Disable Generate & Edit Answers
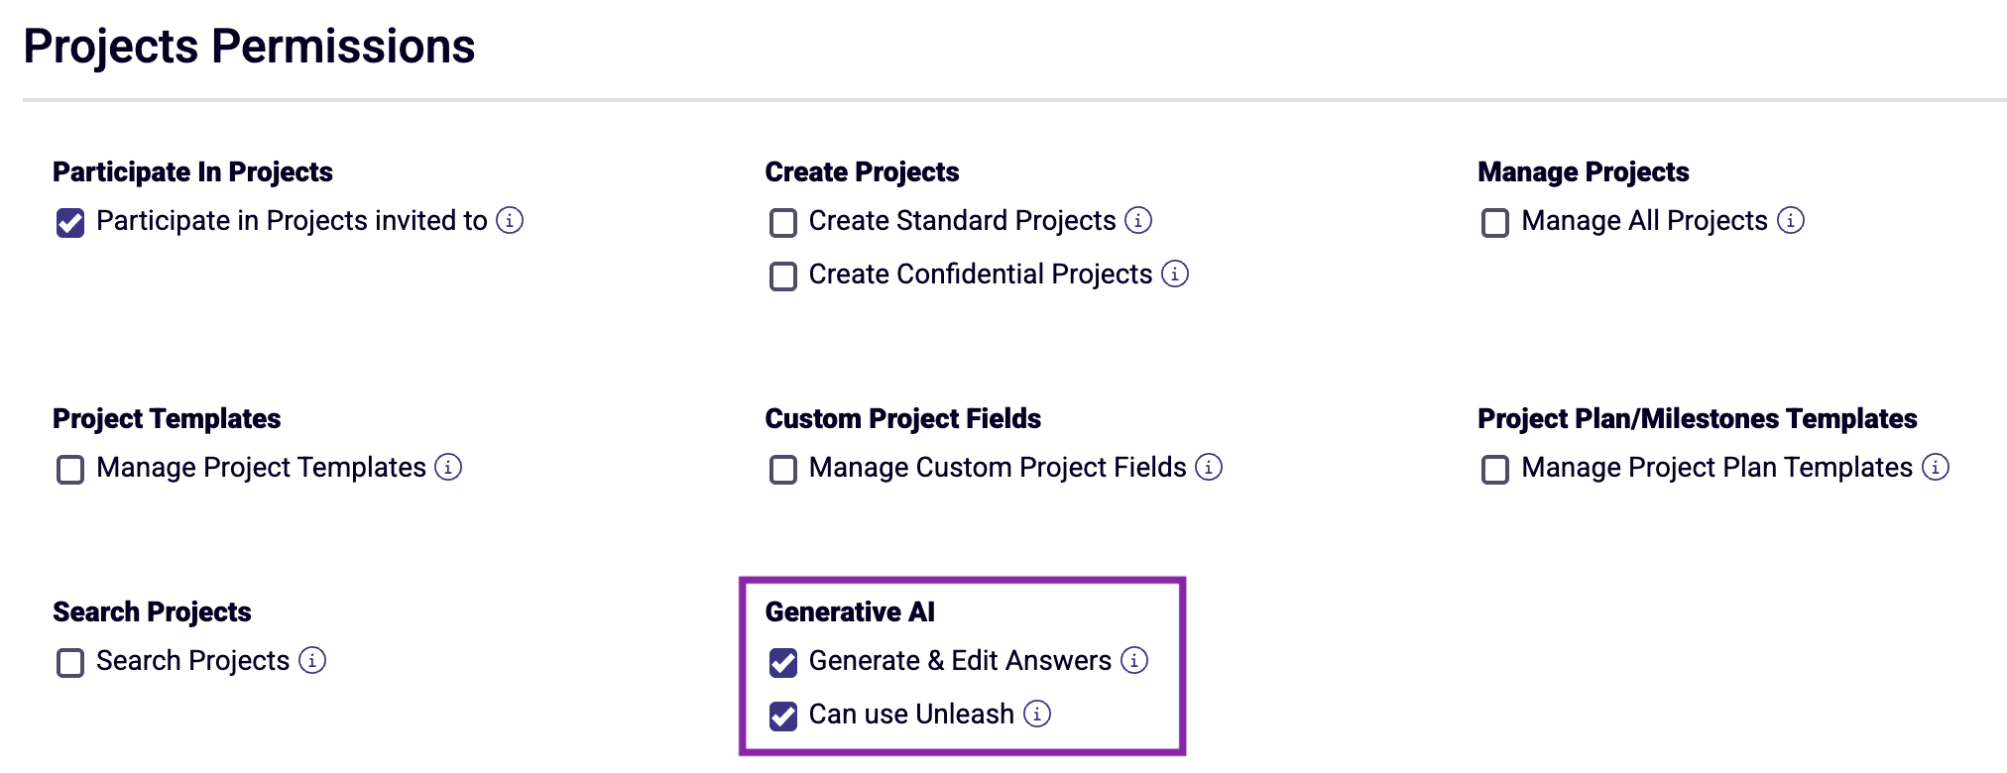 tap(782, 660)
